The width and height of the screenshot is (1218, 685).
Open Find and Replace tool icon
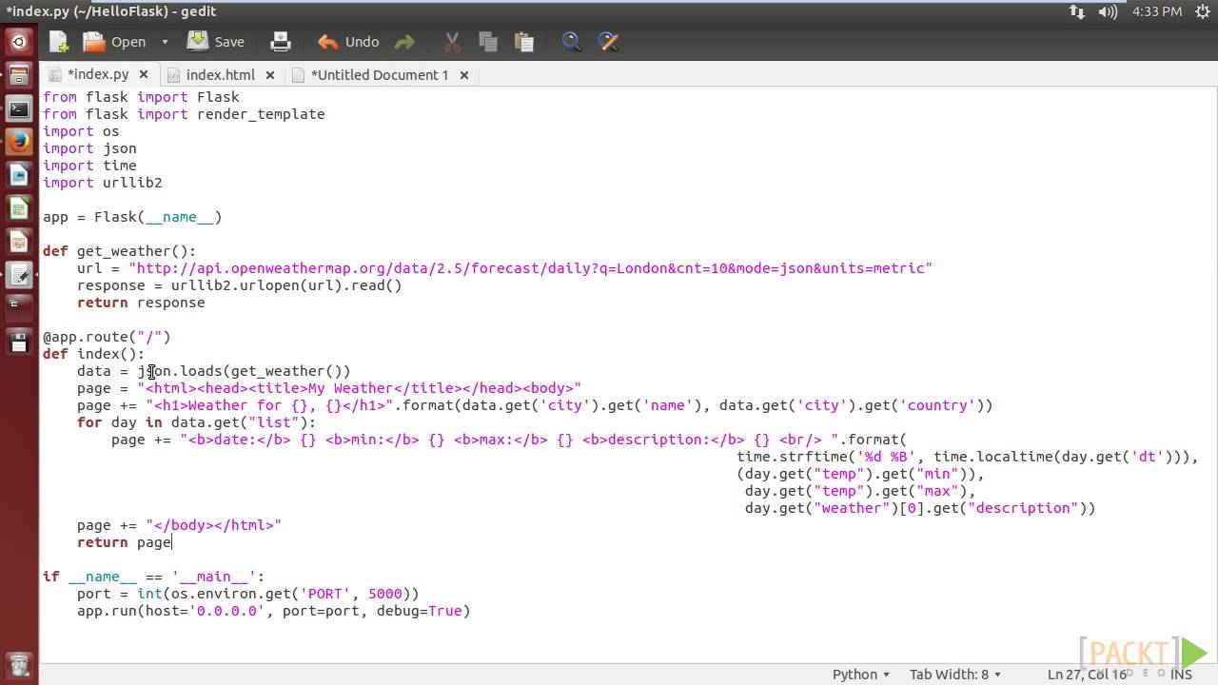[x=608, y=42]
